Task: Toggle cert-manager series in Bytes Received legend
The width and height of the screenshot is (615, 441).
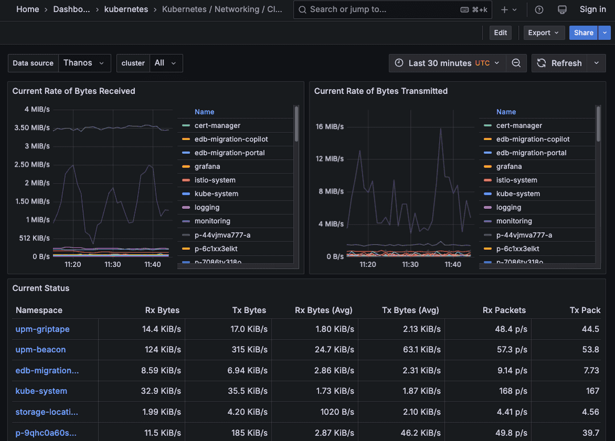Action: coord(218,125)
